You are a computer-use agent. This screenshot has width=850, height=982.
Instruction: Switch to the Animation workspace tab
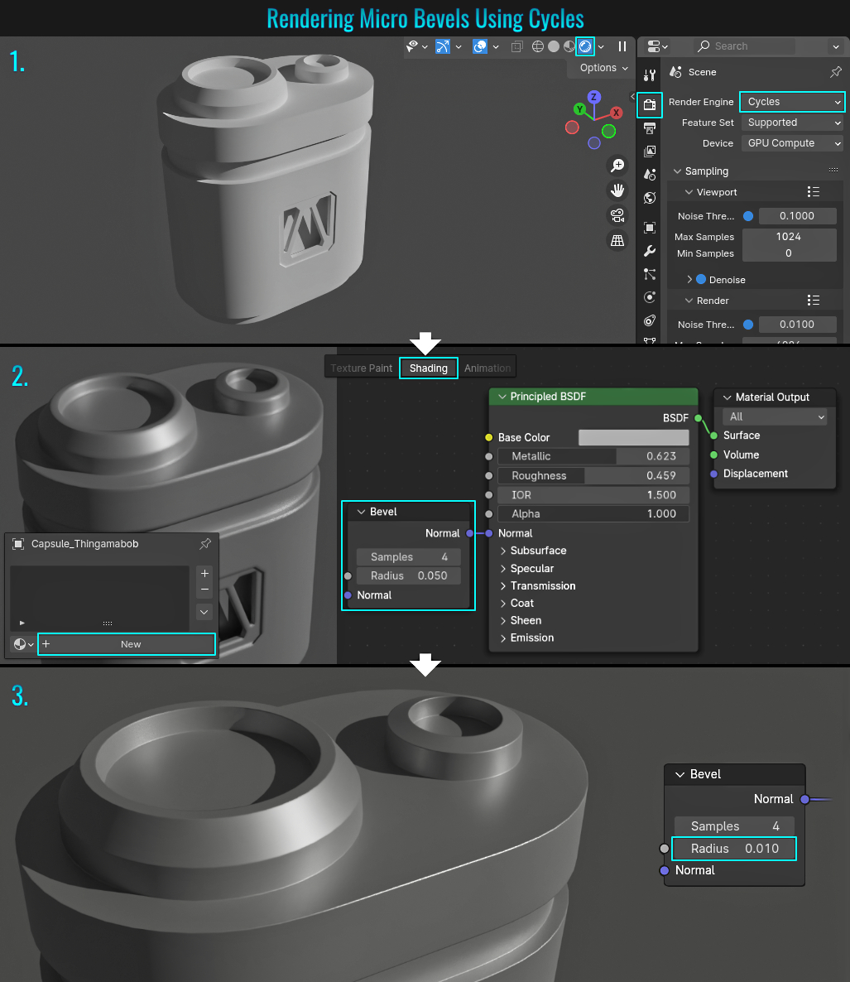(487, 368)
